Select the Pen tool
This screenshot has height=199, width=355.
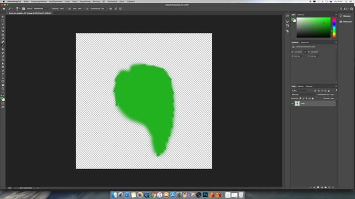point(3,70)
